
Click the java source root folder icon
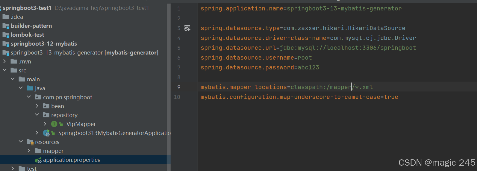tap(30, 88)
